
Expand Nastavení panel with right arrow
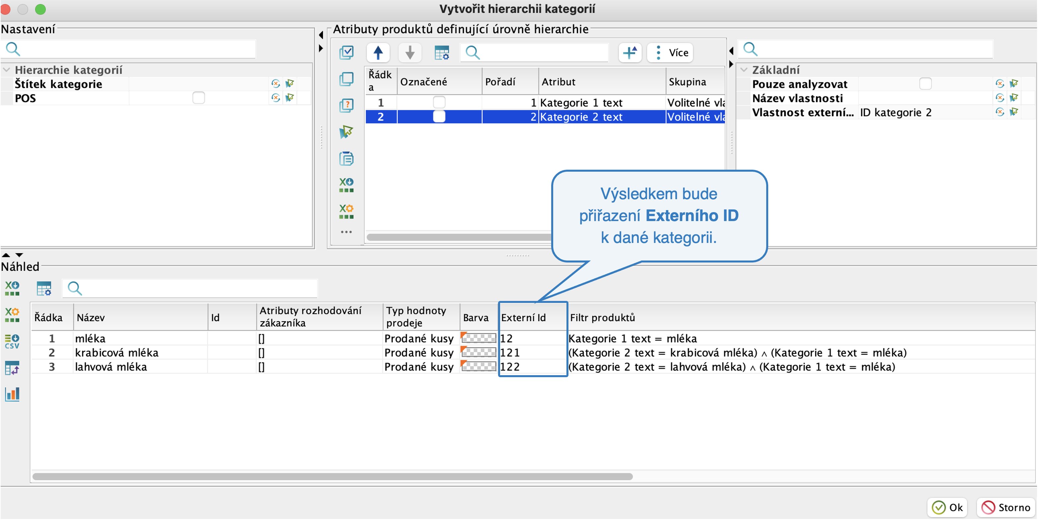click(321, 48)
